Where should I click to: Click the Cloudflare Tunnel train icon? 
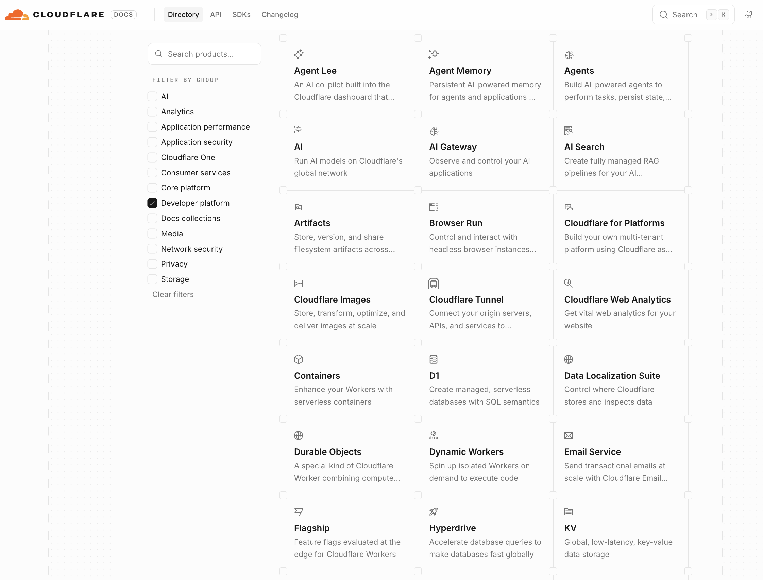click(434, 283)
